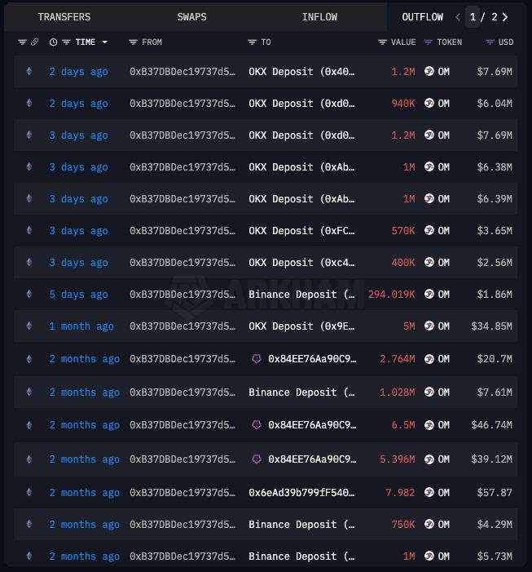Image resolution: width=532 pixels, height=572 pixels.
Task: Switch to the INFLOW tab
Action: (319, 17)
